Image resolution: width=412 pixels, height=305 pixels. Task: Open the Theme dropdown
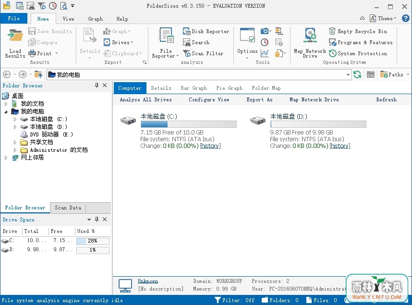[383, 18]
